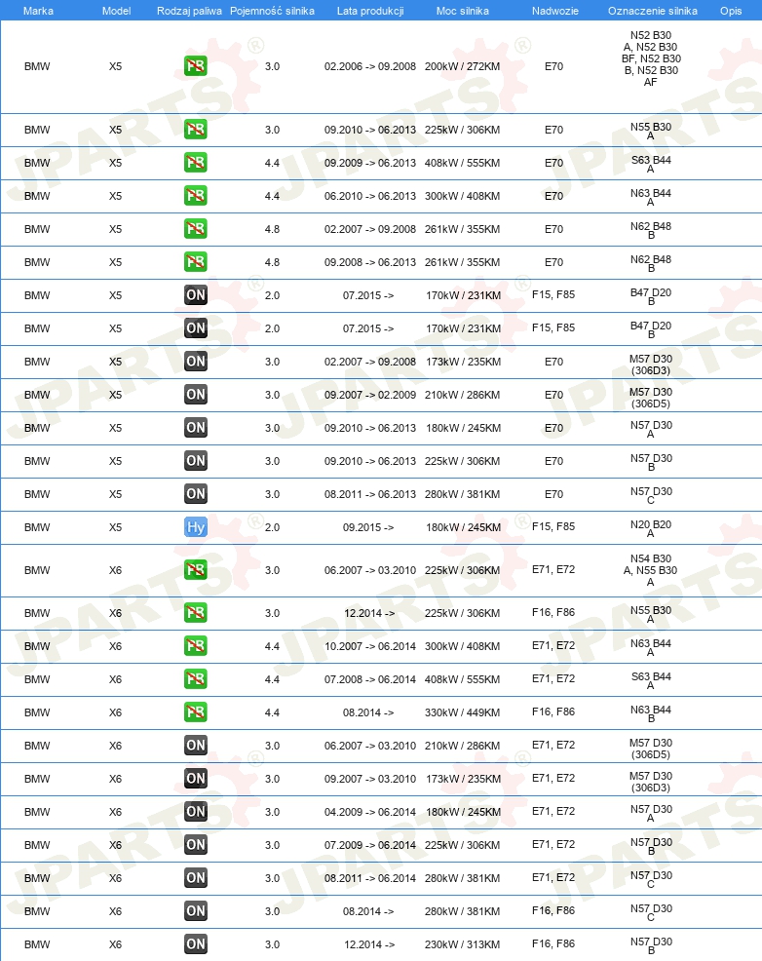Select the M57 D30 (306D3) cell in X5 row
Viewport: 762px width, 961px height.
click(651, 365)
